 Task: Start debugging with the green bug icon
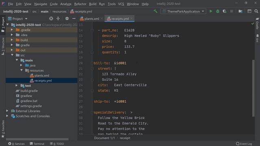(x=218, y=11)
